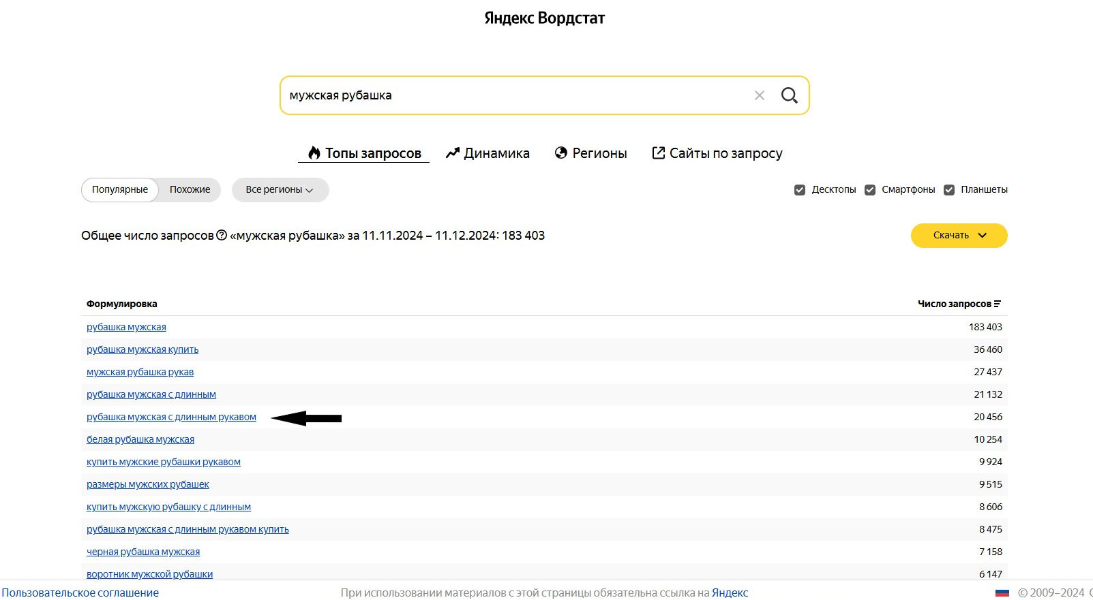Click the белая рубашка мужская link

point(140,439)
